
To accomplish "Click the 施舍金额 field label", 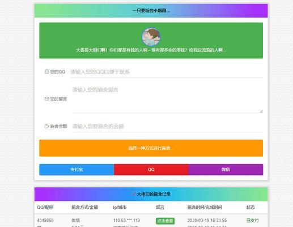I will pyautogui.click(x=58, y=126).
